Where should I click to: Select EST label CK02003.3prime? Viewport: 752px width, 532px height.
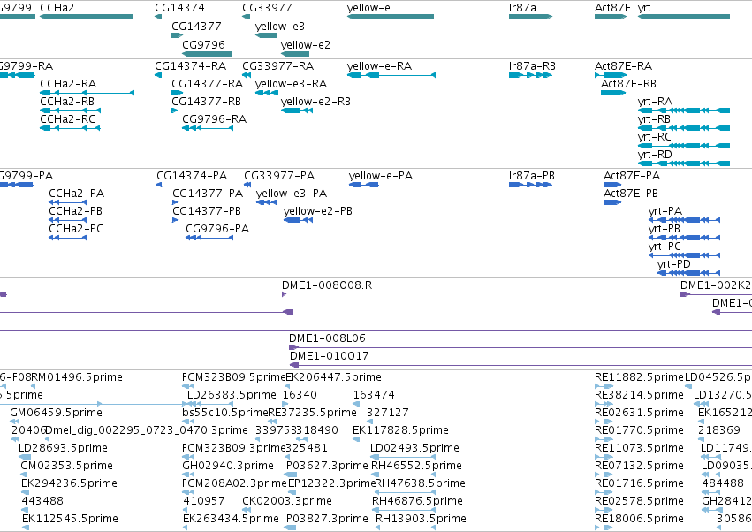pos(287,501)
